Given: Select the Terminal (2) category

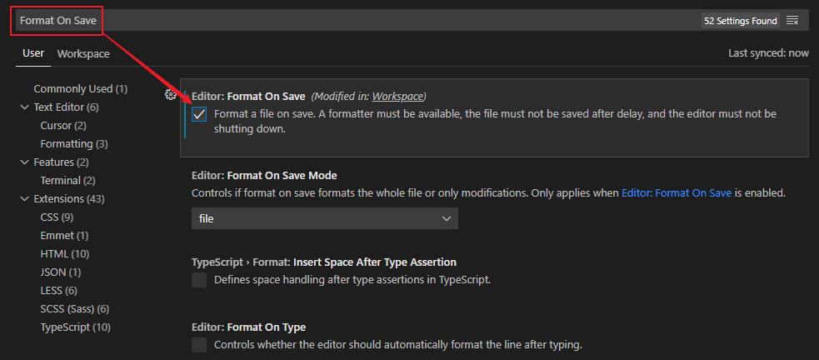Looking at the screenshot, I should pyautogui.click(x=67, y=181).
